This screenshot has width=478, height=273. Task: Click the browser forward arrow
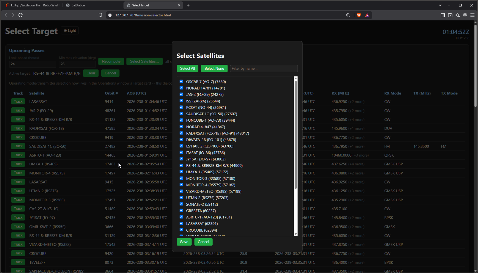tap(13, 15)
